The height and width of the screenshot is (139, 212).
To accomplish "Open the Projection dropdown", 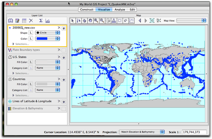I will point(142,132).
